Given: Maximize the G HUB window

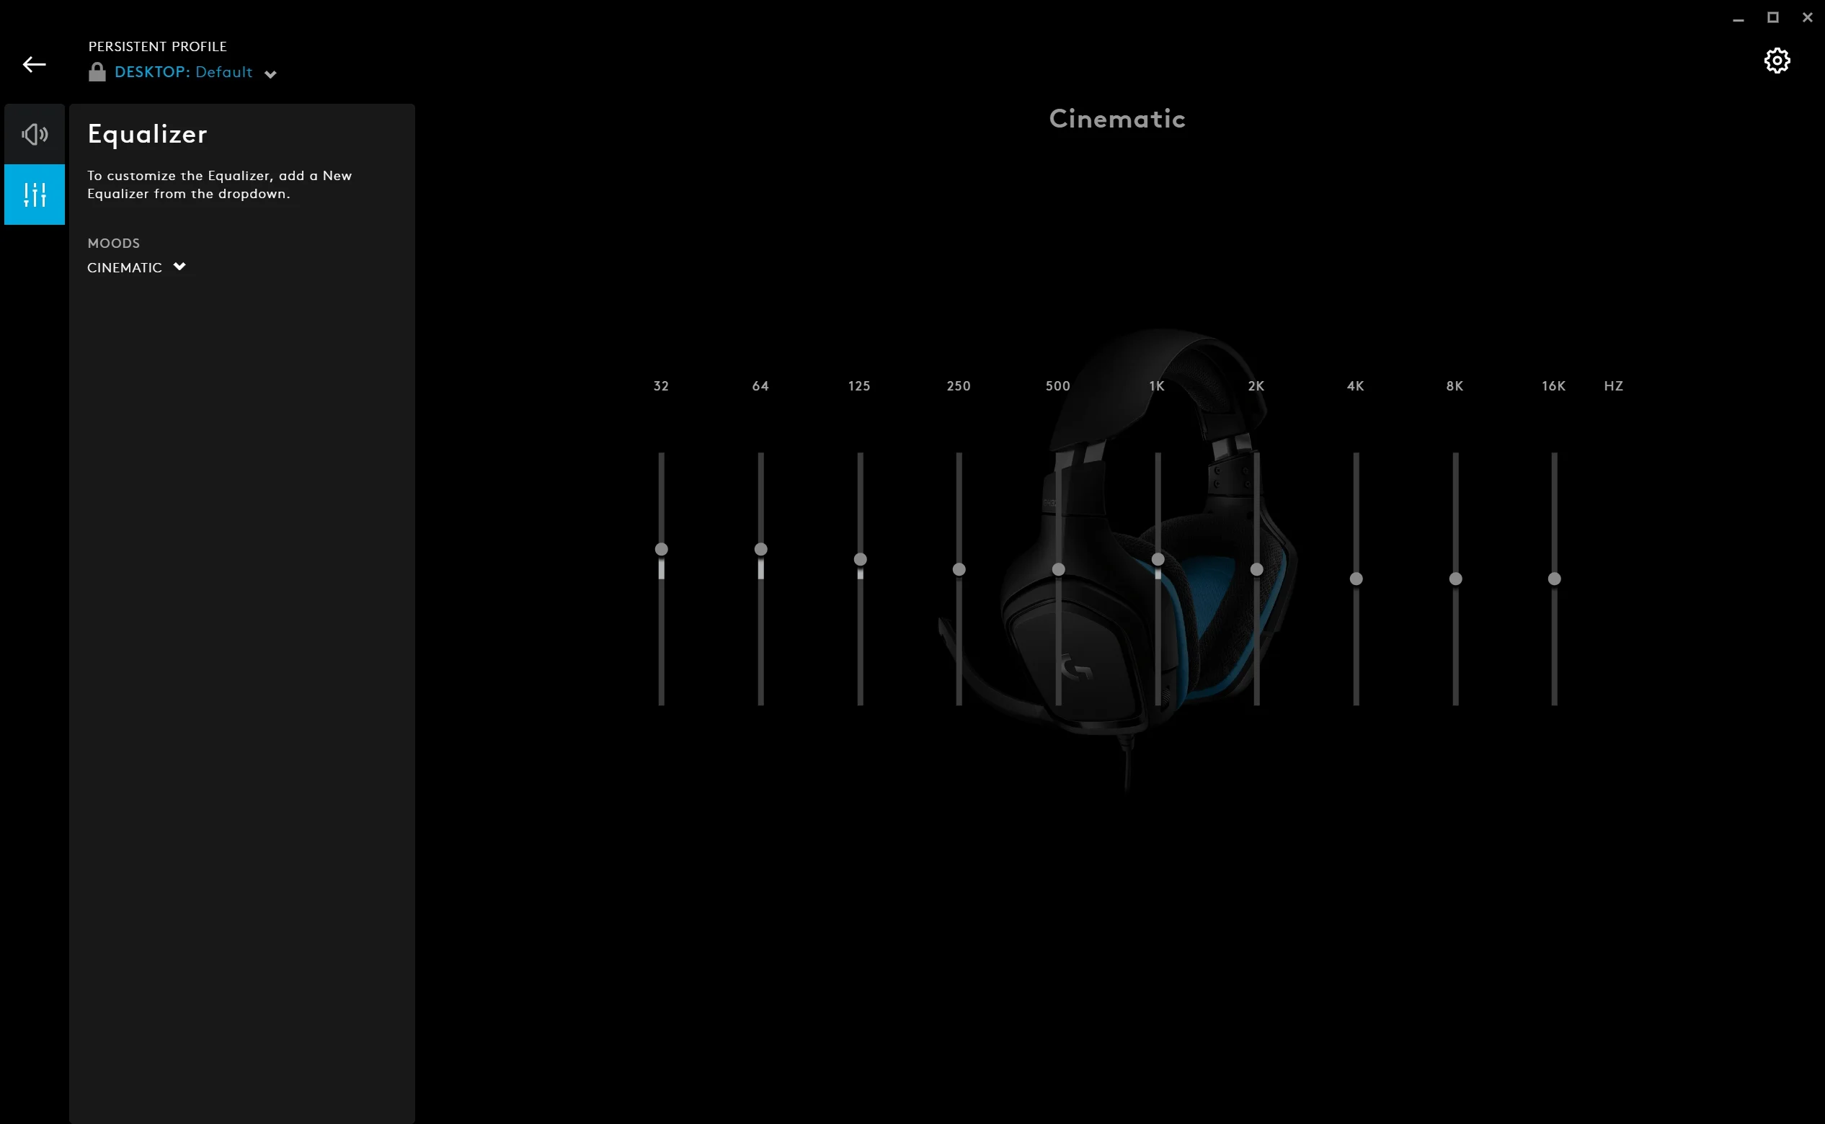Looking at the screenshot, I should pos(1773,17).
